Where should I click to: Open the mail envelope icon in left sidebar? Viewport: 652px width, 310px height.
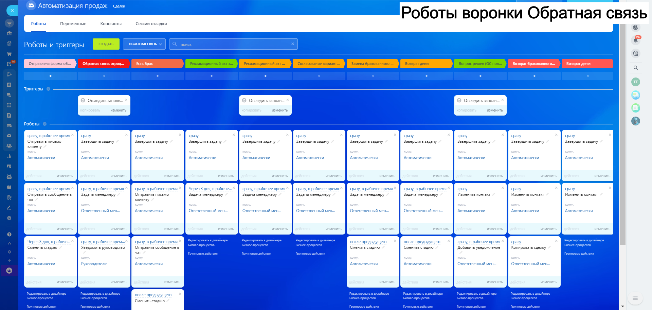(x=9, y=136)
